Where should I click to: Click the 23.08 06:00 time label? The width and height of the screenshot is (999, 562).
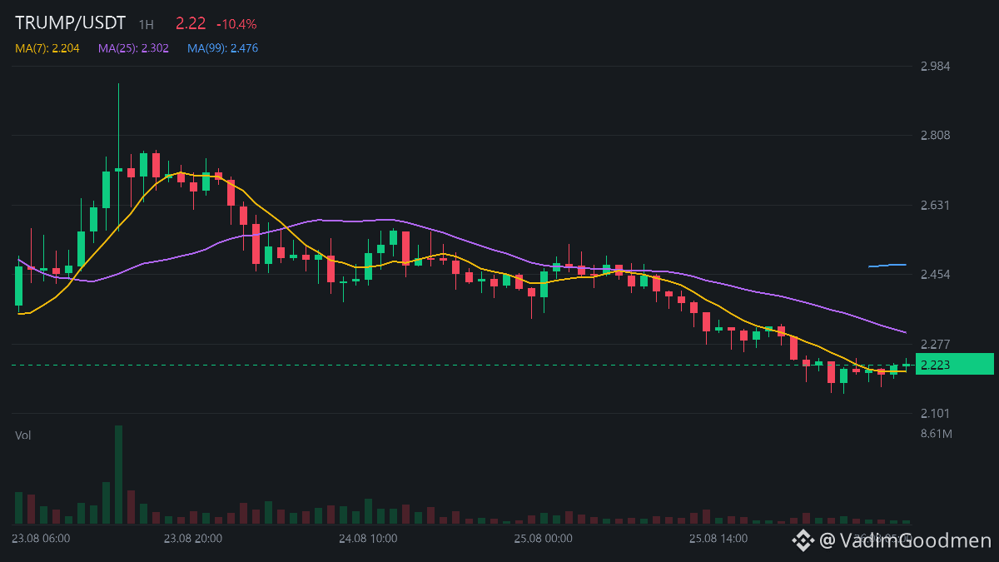42,539
